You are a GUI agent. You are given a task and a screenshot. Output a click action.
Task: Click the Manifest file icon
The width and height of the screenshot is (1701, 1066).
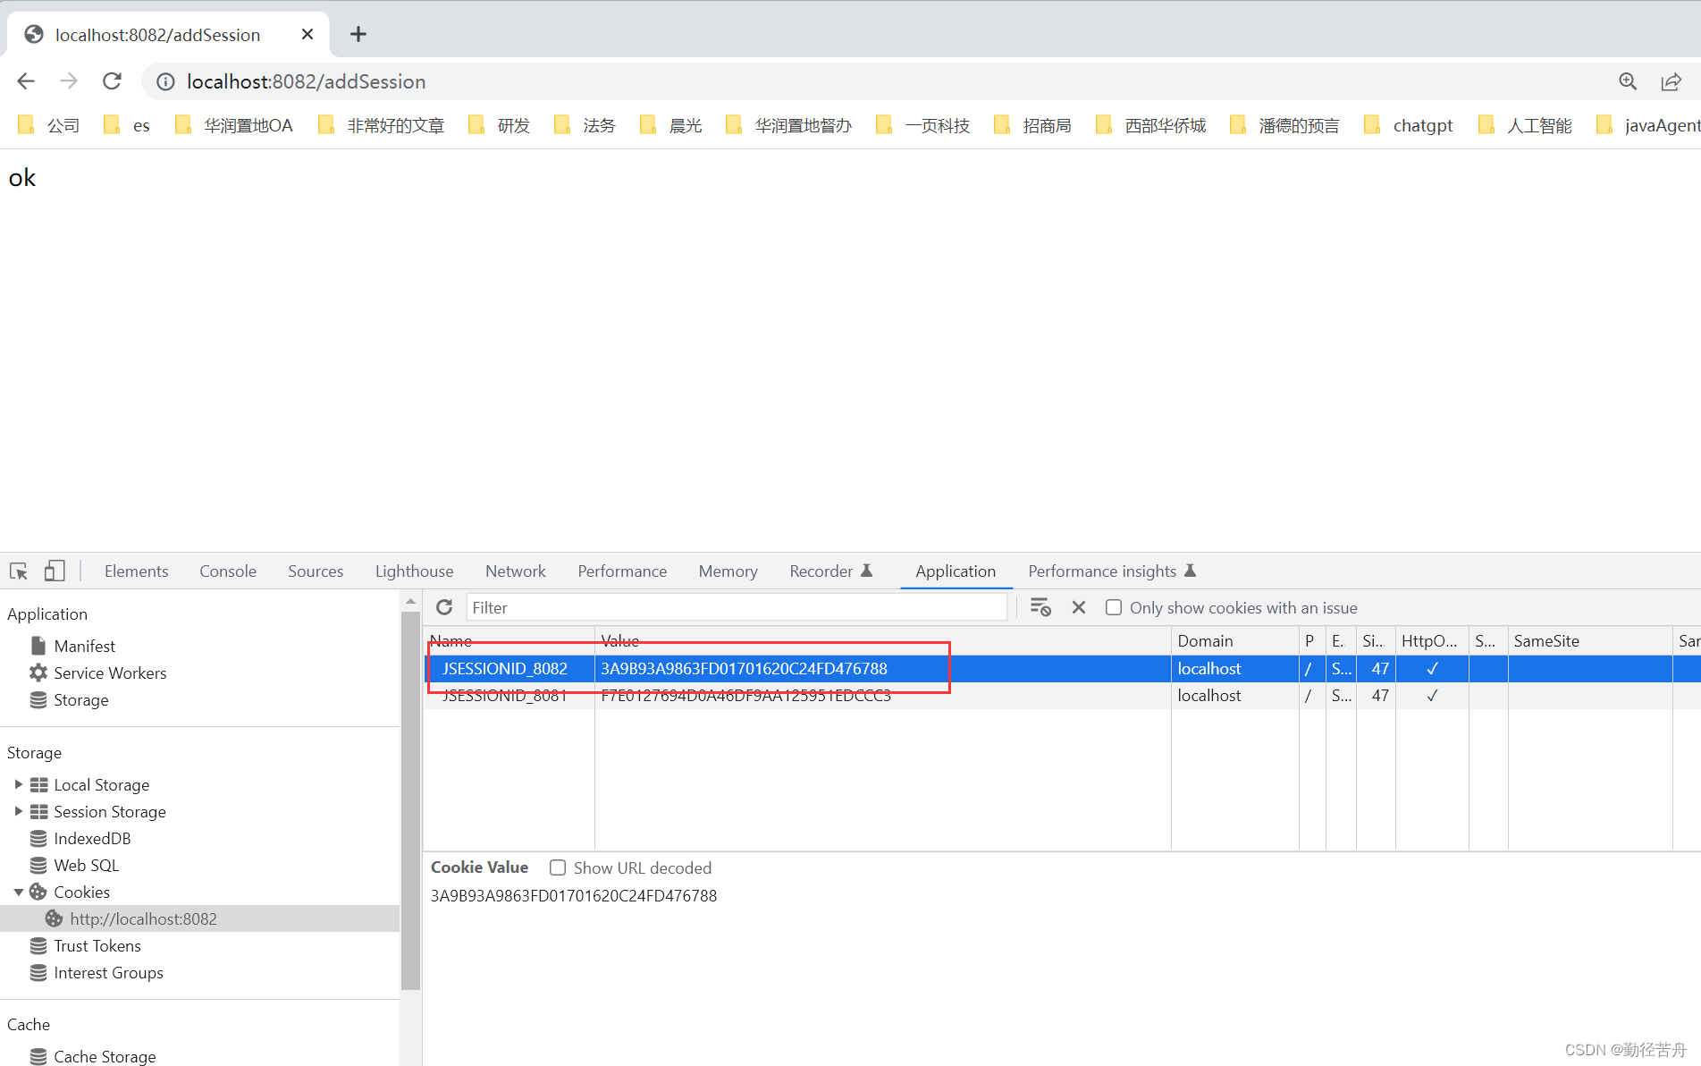[x=38, y=646]
